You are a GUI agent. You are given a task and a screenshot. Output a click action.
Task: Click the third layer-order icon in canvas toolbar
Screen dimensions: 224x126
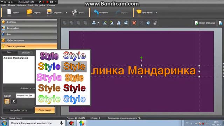78,23
